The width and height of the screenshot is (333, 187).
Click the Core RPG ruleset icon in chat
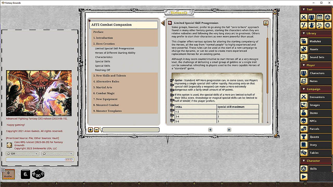coord(9,145)
